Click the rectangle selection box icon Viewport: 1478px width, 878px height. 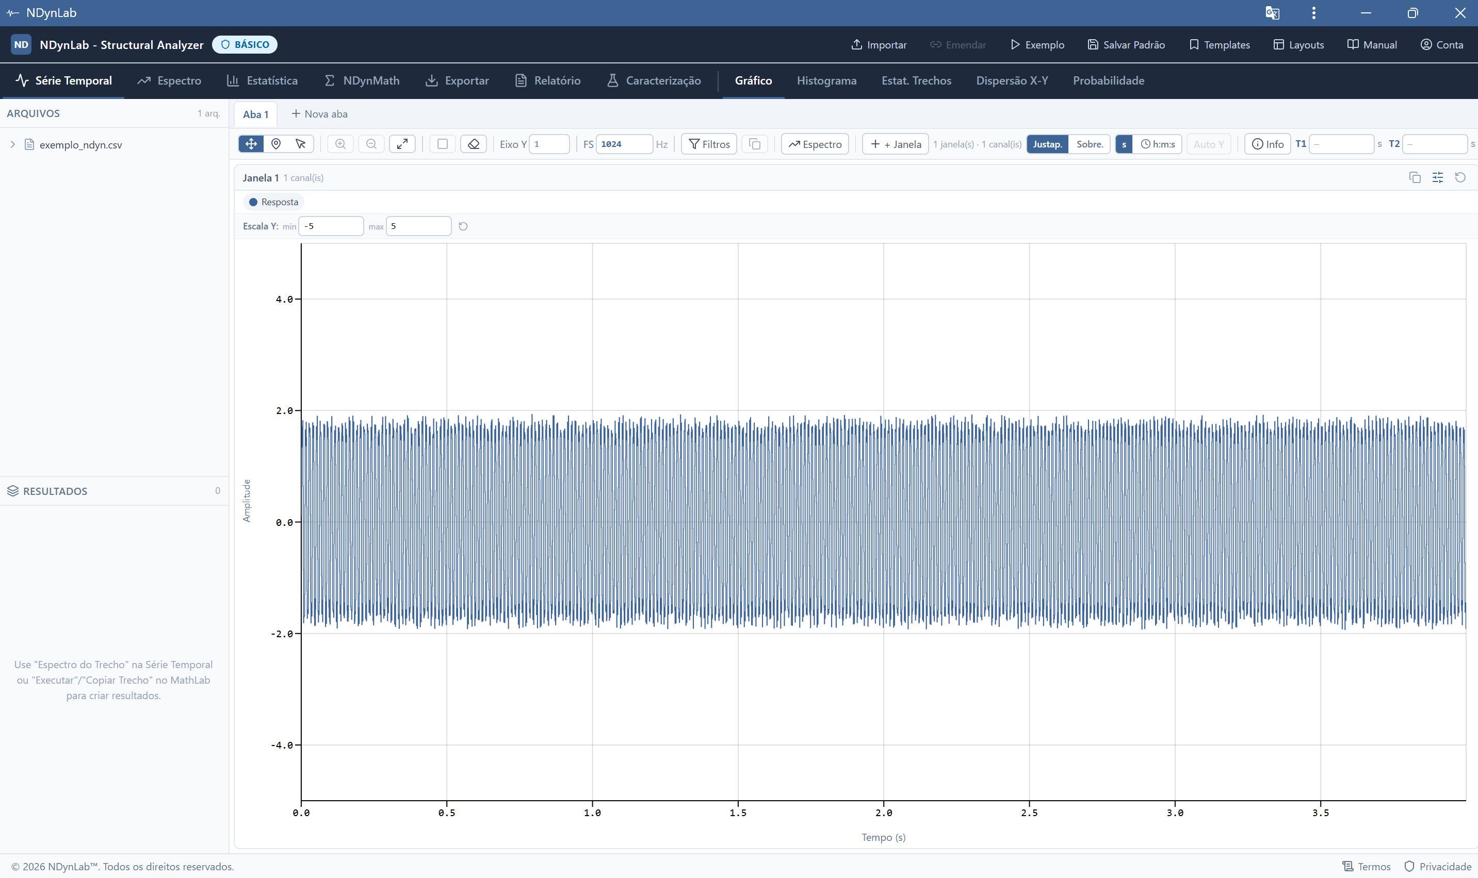point(442,144)
